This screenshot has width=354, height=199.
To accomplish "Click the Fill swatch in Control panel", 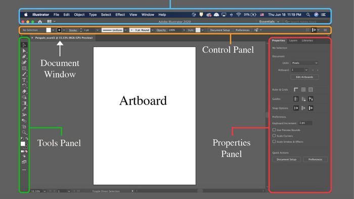I will pos(49,30).
